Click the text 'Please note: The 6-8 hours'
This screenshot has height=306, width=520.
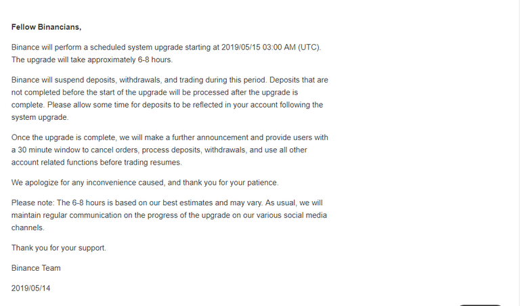(x=62, y=203)
